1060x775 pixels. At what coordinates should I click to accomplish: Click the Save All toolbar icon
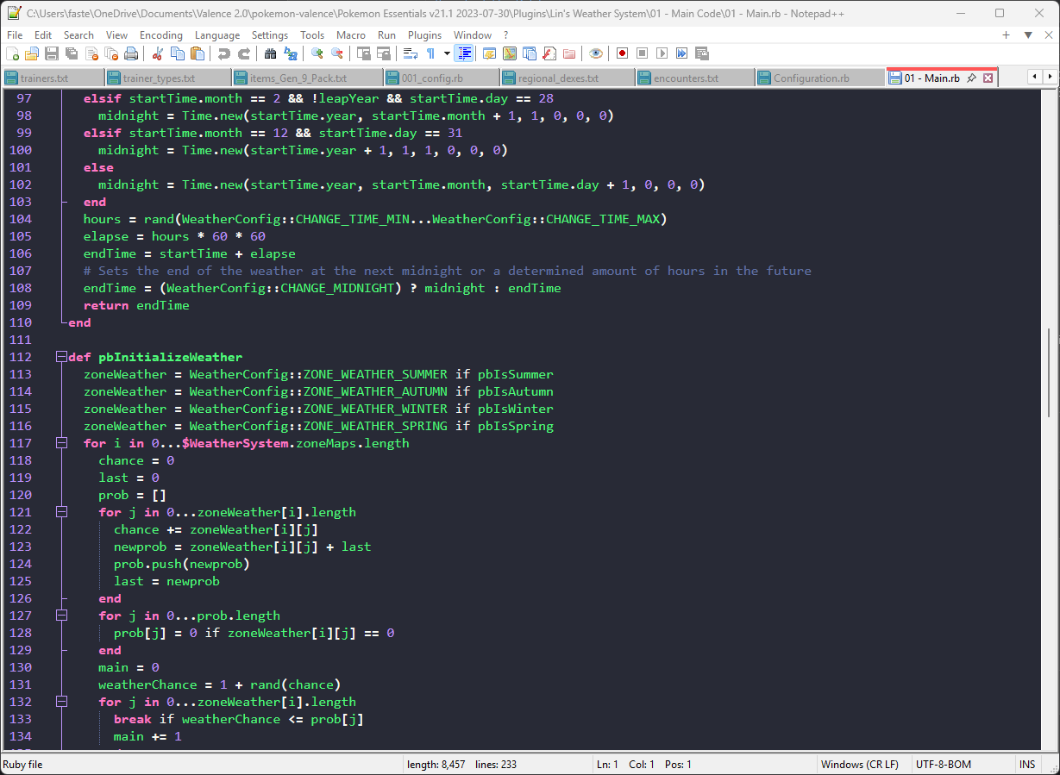coord(71,53)
